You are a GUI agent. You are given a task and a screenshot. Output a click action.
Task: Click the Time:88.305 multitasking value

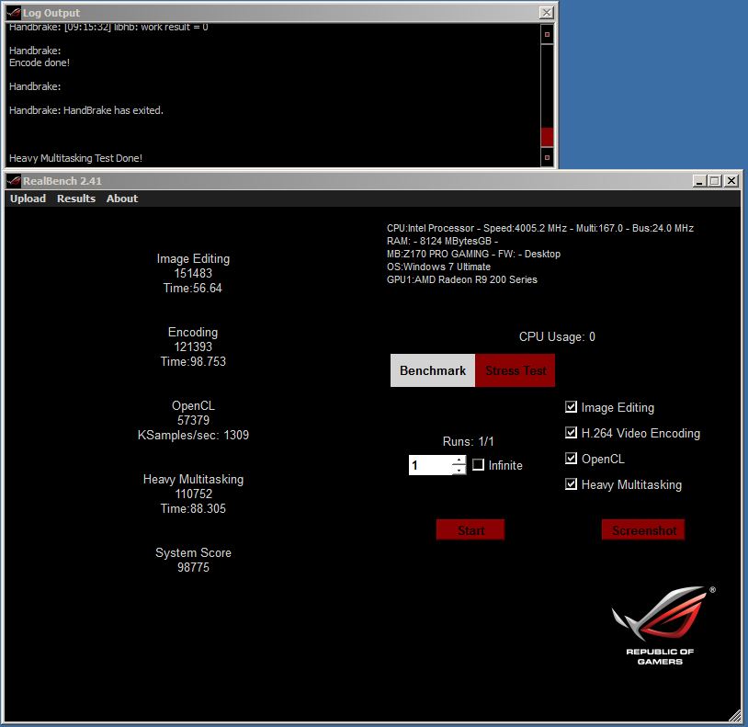(x=193, y=508)
